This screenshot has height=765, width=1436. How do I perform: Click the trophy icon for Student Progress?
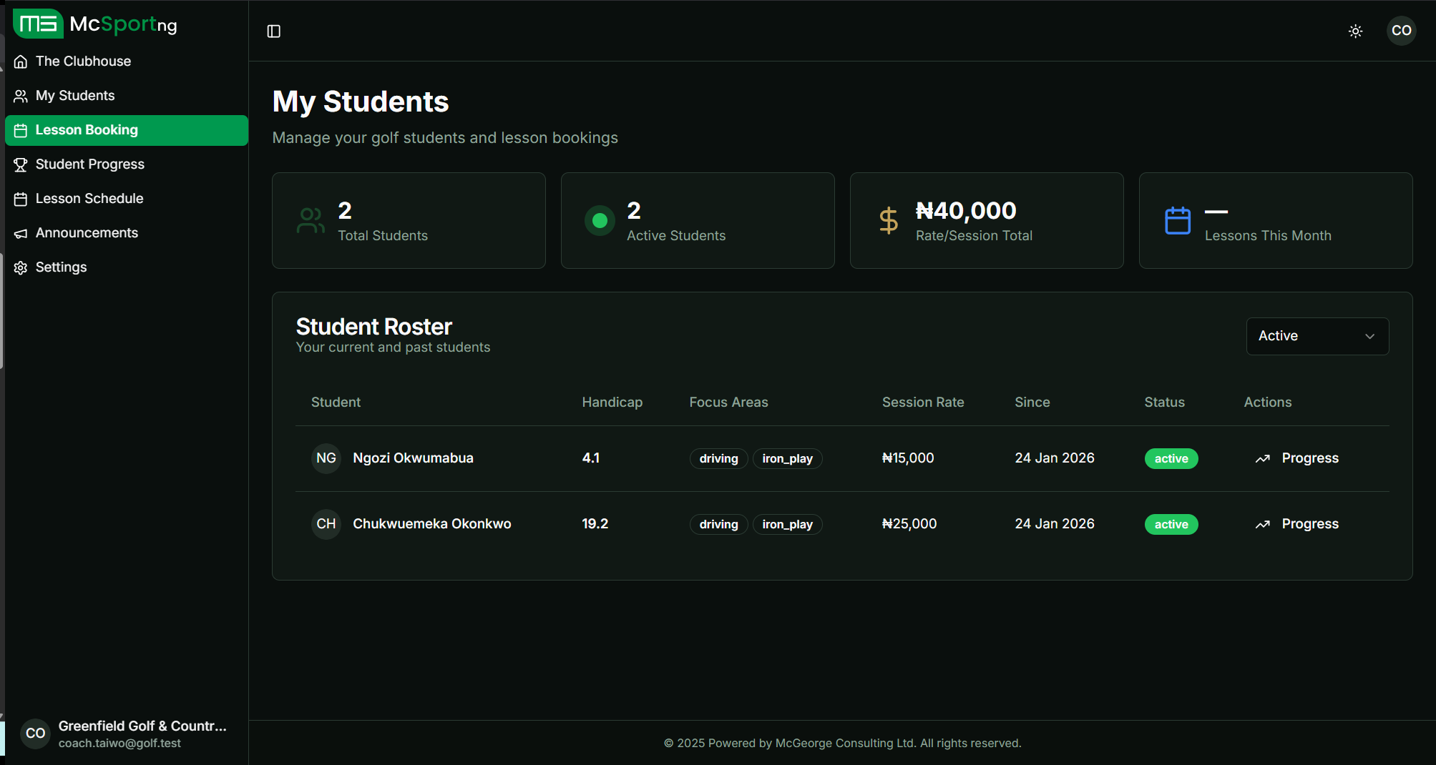point(21,164)
